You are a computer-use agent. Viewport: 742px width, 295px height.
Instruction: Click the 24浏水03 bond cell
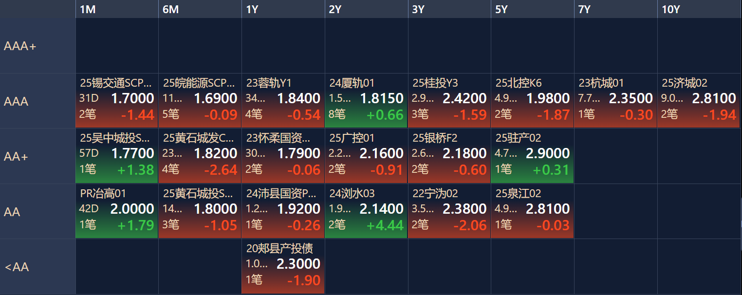(366, 211)
